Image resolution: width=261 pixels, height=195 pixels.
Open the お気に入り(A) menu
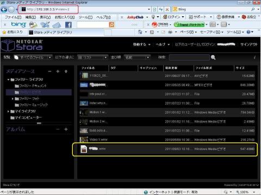(65, 17)
